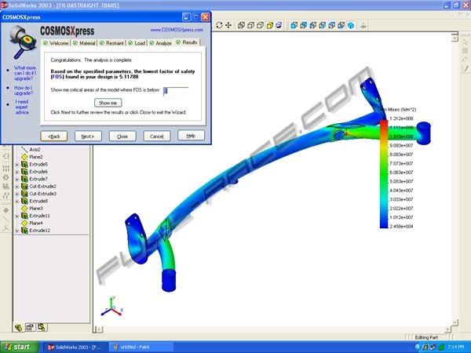This screenshot has height=353, width=471.
Task: Open the PropertyManager tab icon
Action: 30,327
